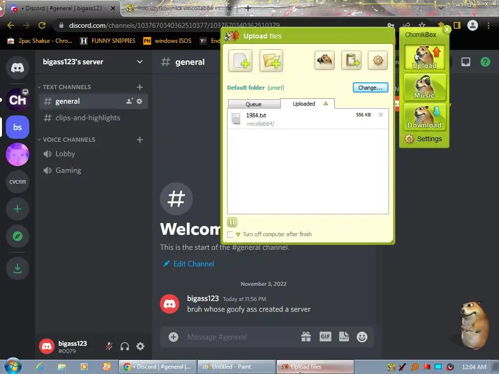Close the ChomikBox panel

click(x=447, y=29)
